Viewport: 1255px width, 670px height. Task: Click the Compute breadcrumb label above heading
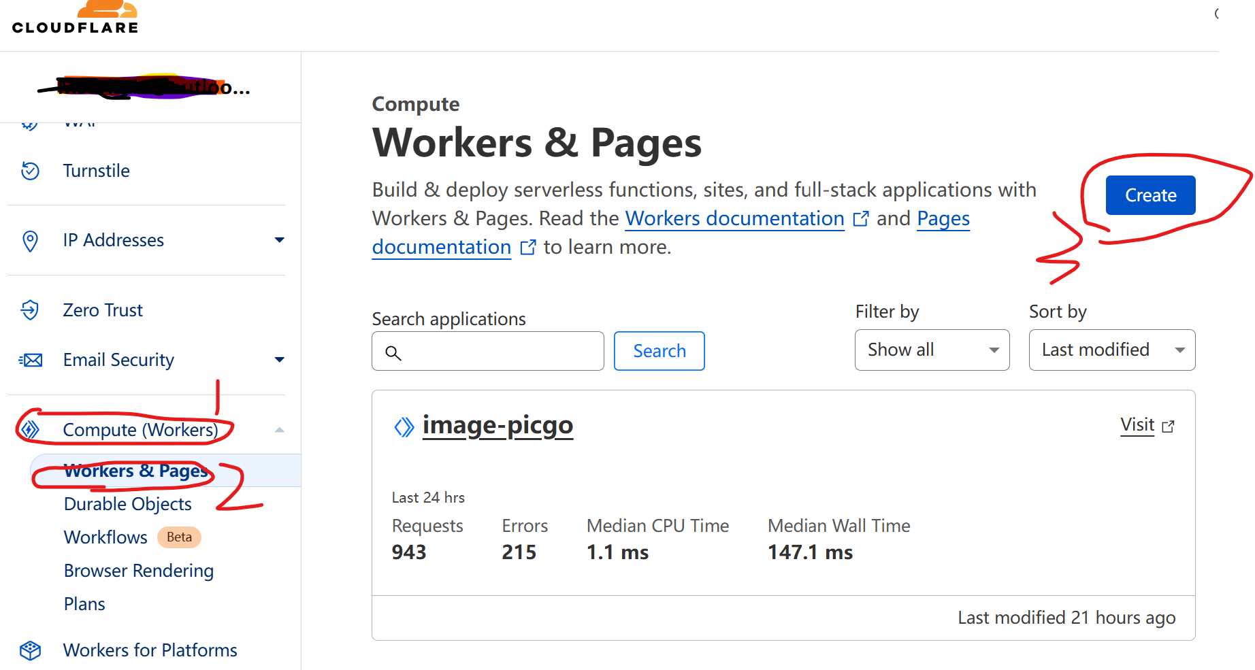416,104
